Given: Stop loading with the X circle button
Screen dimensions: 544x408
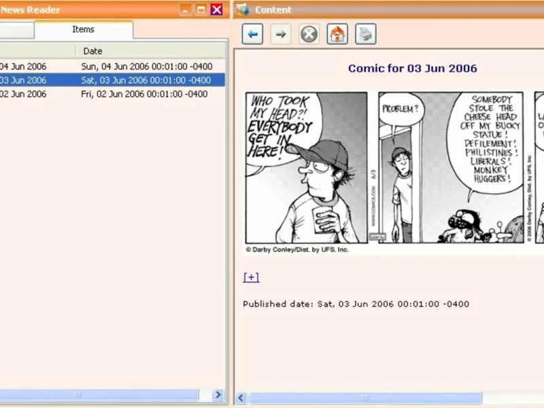Looking at the screenshot, I should pyautogui.click(x=309, y=34).
